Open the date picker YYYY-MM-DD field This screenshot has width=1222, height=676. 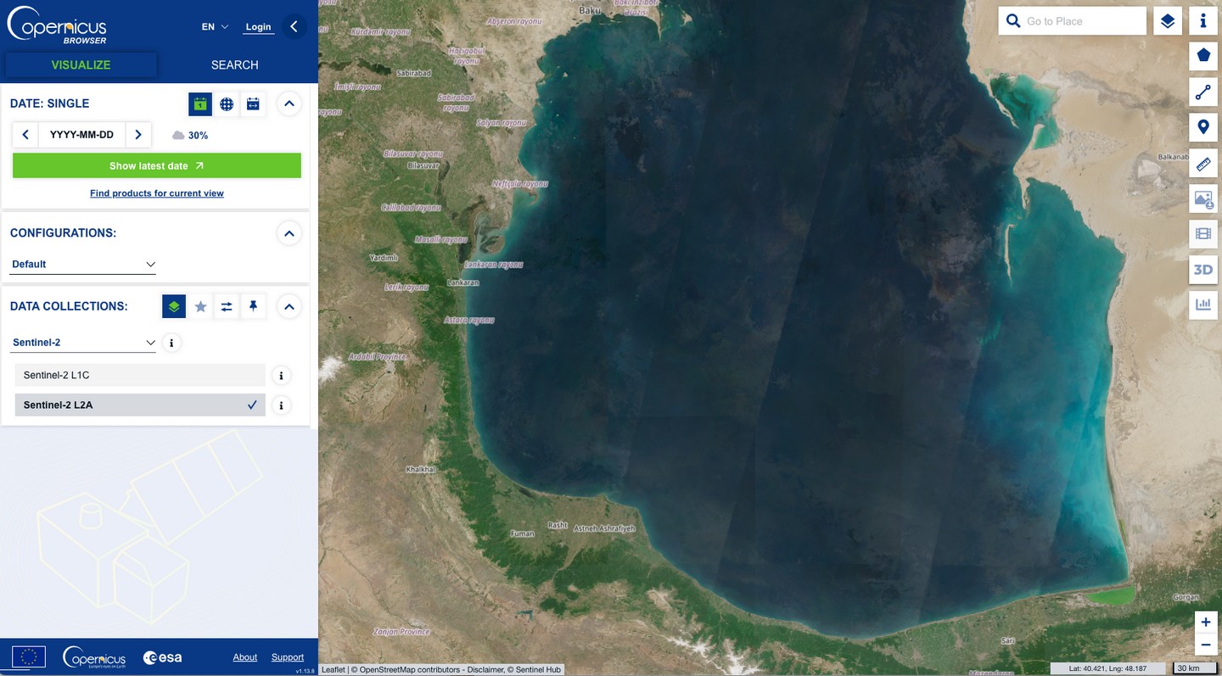tap(81, 135)
